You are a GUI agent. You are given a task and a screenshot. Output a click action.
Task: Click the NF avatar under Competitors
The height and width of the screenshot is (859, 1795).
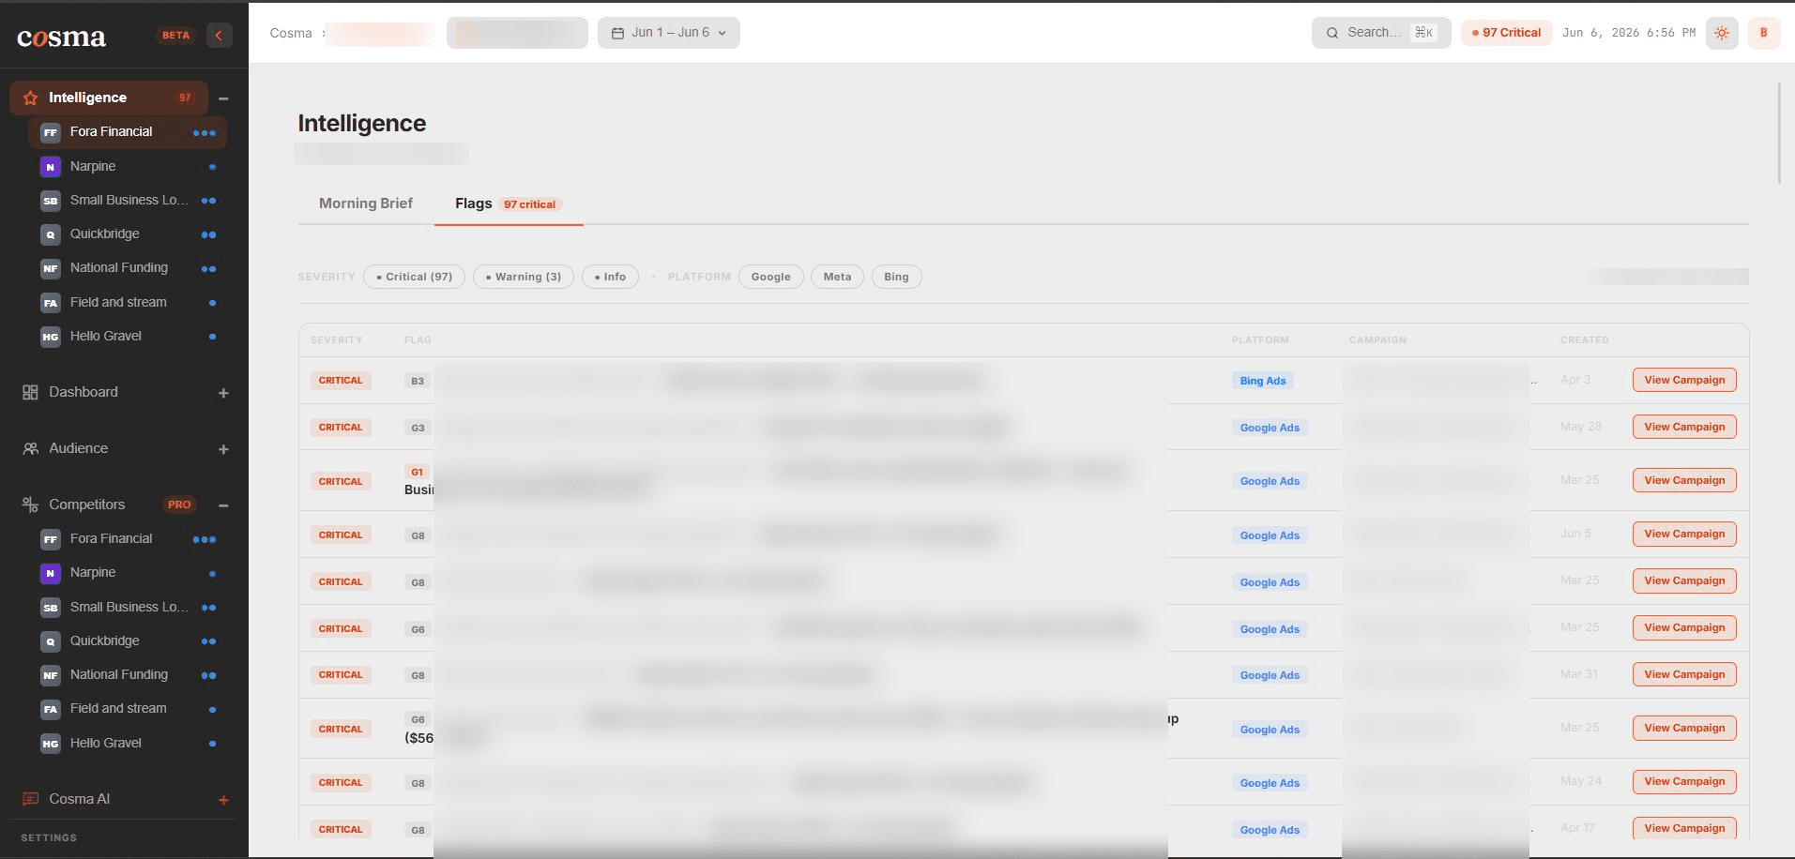[51, 675]
